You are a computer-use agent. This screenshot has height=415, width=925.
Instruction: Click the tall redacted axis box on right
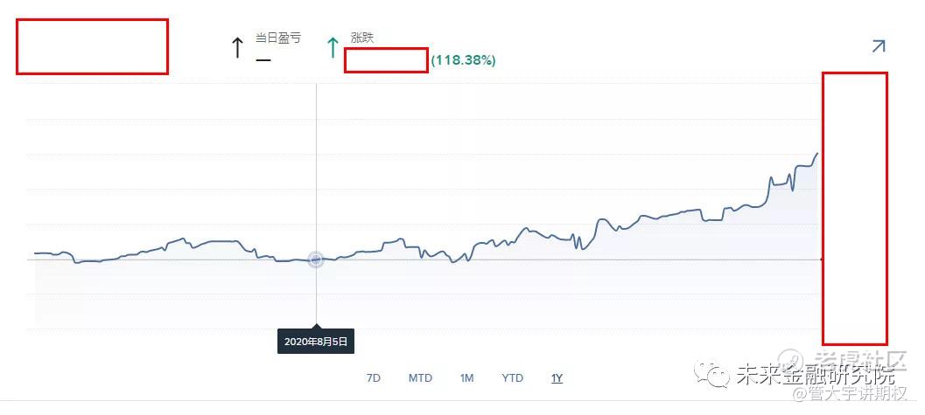(855, 209)
